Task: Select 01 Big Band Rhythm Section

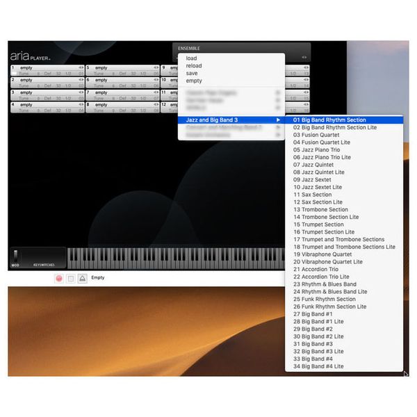Action: [x=329, y=120]
